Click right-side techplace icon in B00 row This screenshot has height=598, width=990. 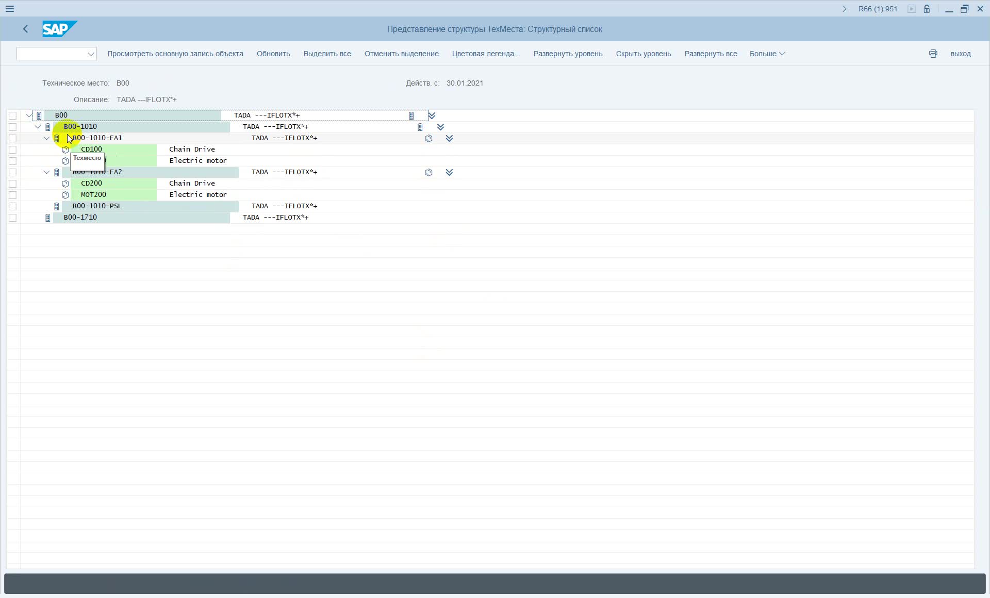tap(411, 115)
